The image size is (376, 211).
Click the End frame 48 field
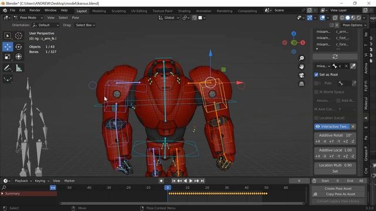pyautogui.click(x=355, y=181)
